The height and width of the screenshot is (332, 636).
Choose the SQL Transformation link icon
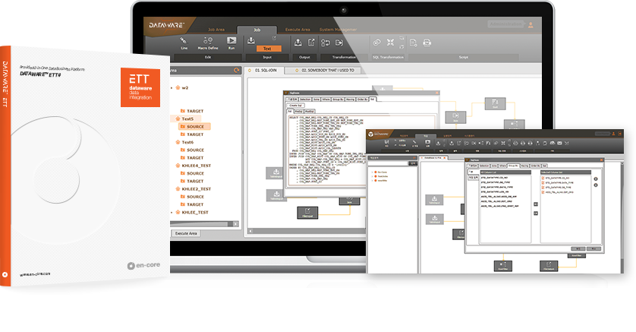[376, 43]
